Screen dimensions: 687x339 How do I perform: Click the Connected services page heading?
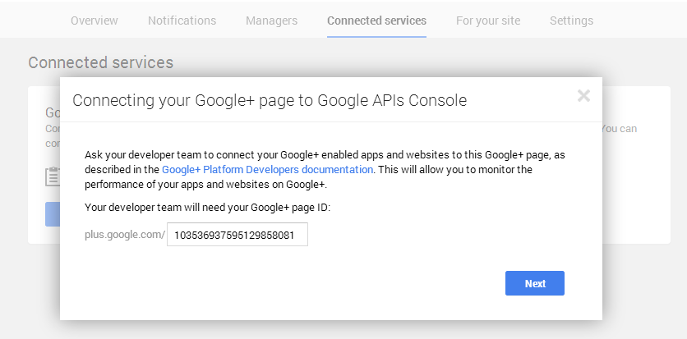point(101,62)
